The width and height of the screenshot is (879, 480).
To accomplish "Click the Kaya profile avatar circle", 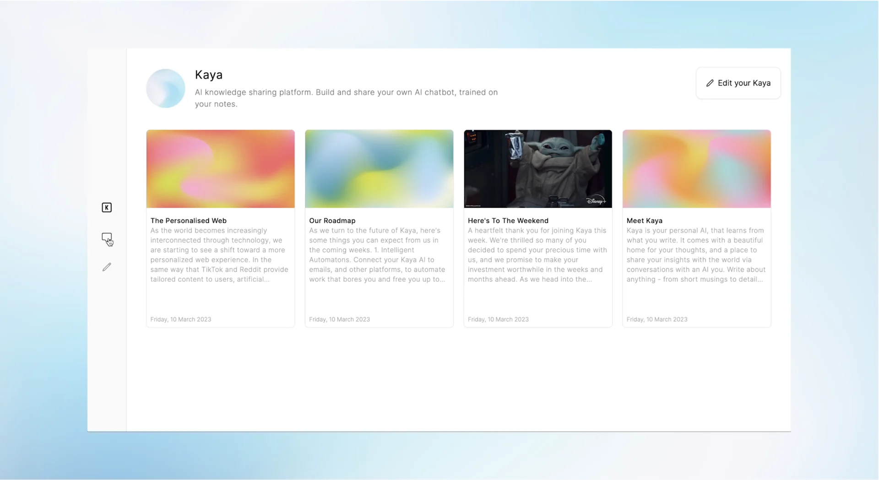I will point(165,88).
